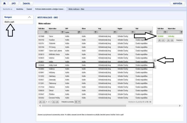Open the ŽADATEL menu button
The width and height of the screenshot is (187, 123).
[26, 3]
